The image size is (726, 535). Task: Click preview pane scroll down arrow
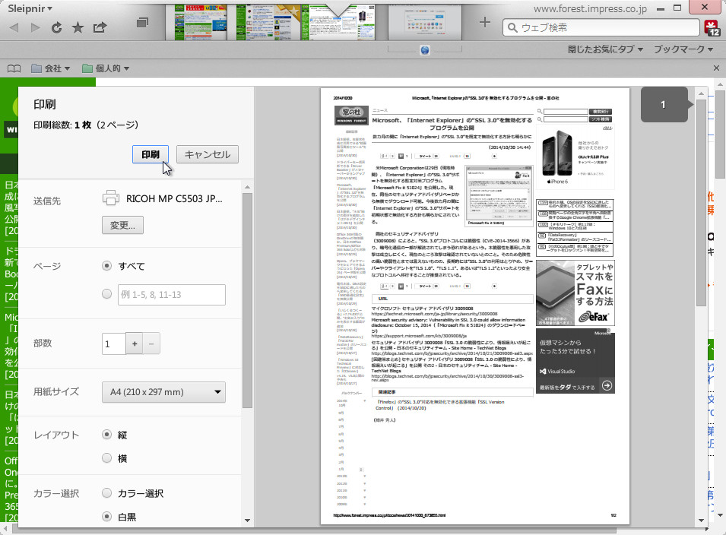coord(702,521)
